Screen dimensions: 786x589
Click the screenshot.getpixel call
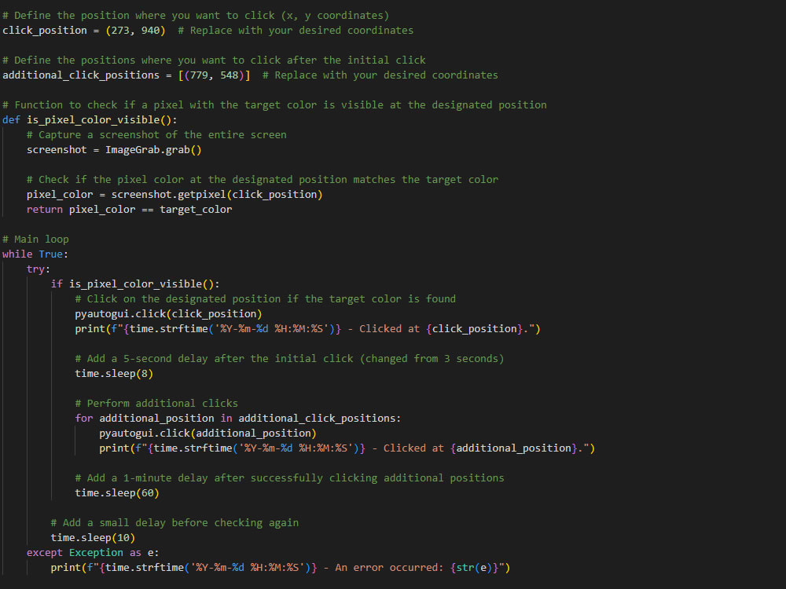(161, 194)
